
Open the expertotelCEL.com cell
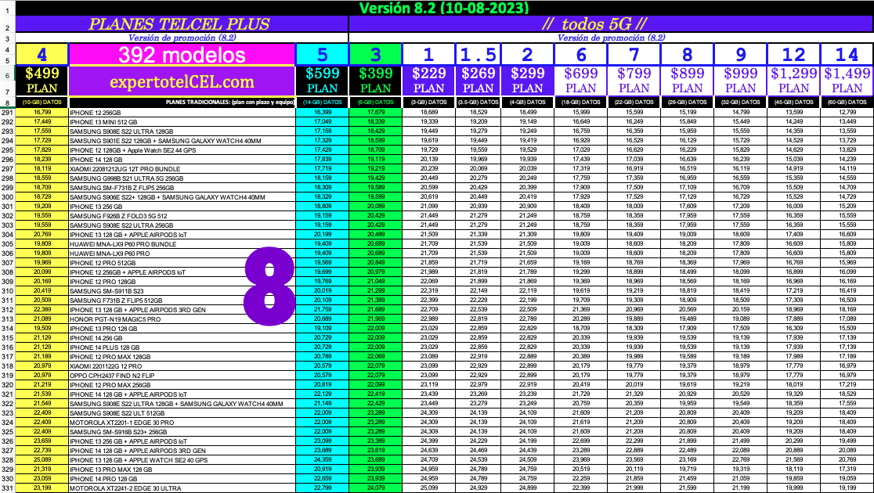(x=182, y=82)
